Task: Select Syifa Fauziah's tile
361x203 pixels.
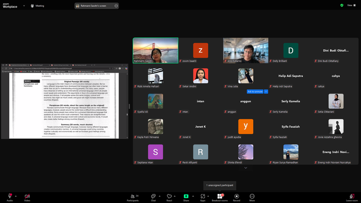Action: (291, 126)
